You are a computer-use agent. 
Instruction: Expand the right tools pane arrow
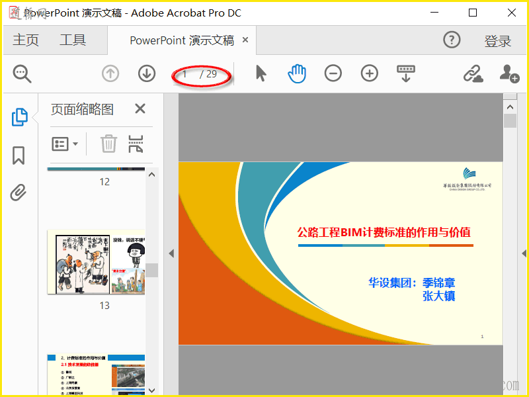click(x=524, y=253)
